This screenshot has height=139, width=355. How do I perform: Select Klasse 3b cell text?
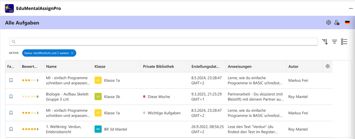112,97
